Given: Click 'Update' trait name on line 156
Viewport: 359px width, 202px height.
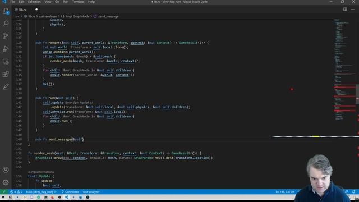Looking at the screenshot, I should tap(45, 176).
